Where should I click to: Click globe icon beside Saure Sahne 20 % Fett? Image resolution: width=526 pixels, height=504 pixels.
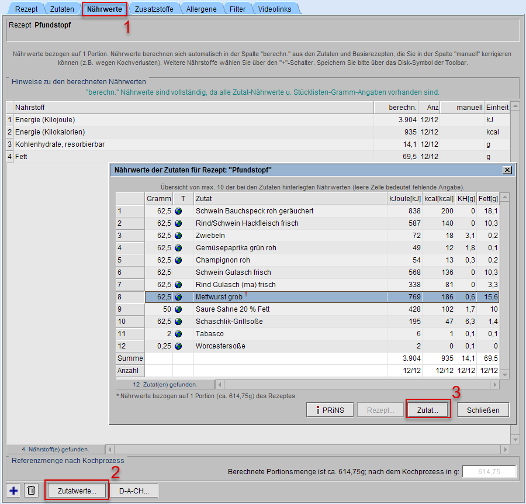[178, 309]
